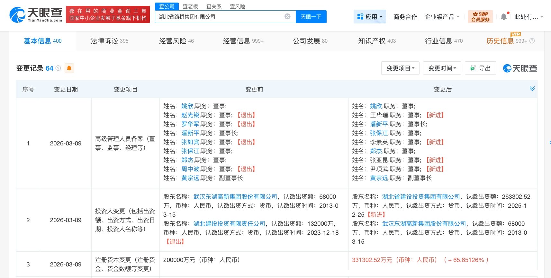
Task: Click the 变更项目 column header
Action: coord(126,89)
